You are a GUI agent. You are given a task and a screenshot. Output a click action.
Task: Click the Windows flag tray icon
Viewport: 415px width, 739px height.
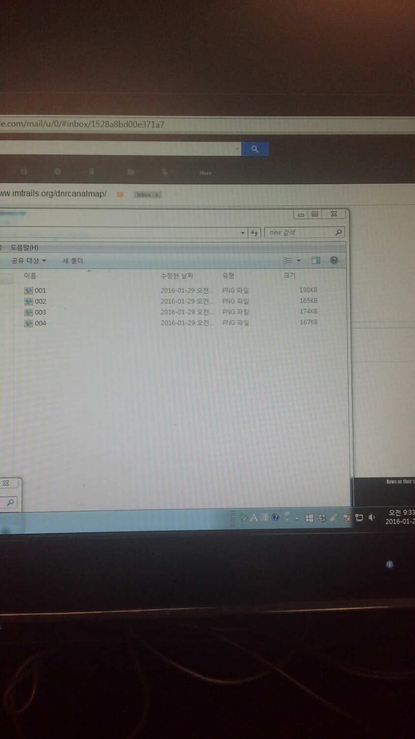click(x=309, y=518)
